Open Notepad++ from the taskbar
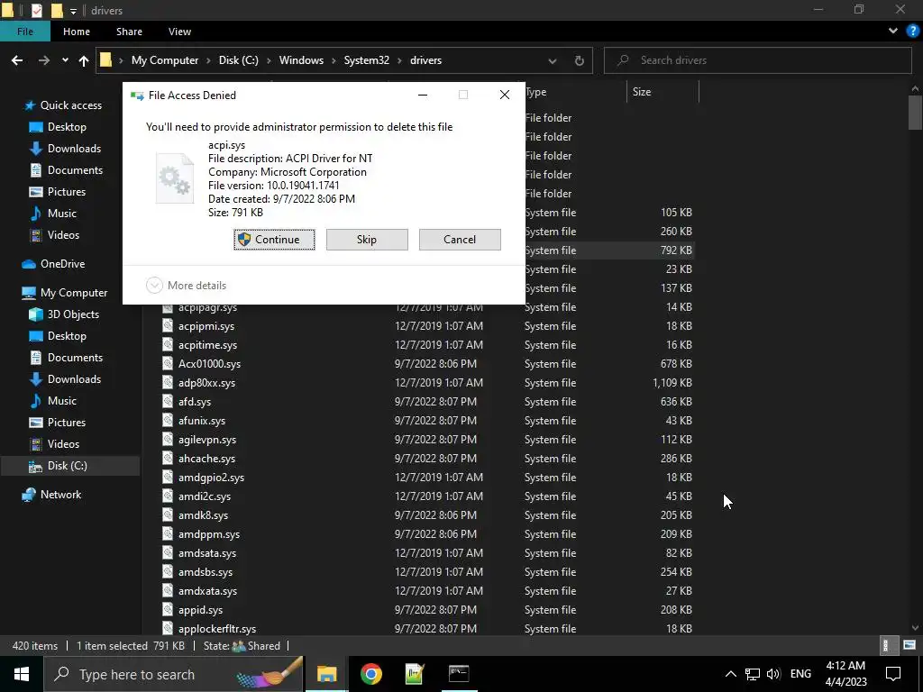The height and width of the screenshot is (692, 923). pyautogui.click(x=415, y=674)
